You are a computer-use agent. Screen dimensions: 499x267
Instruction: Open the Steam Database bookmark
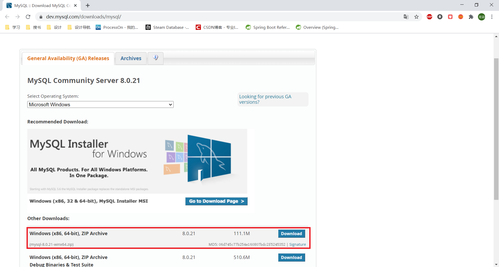[x=167, y=27]
